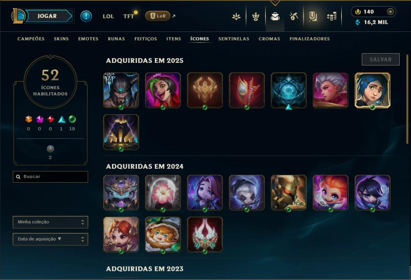The width and height of the screenshot is (411, 280).
Task: Switch to the Sentinelas tab
Action: coord(234,39)
